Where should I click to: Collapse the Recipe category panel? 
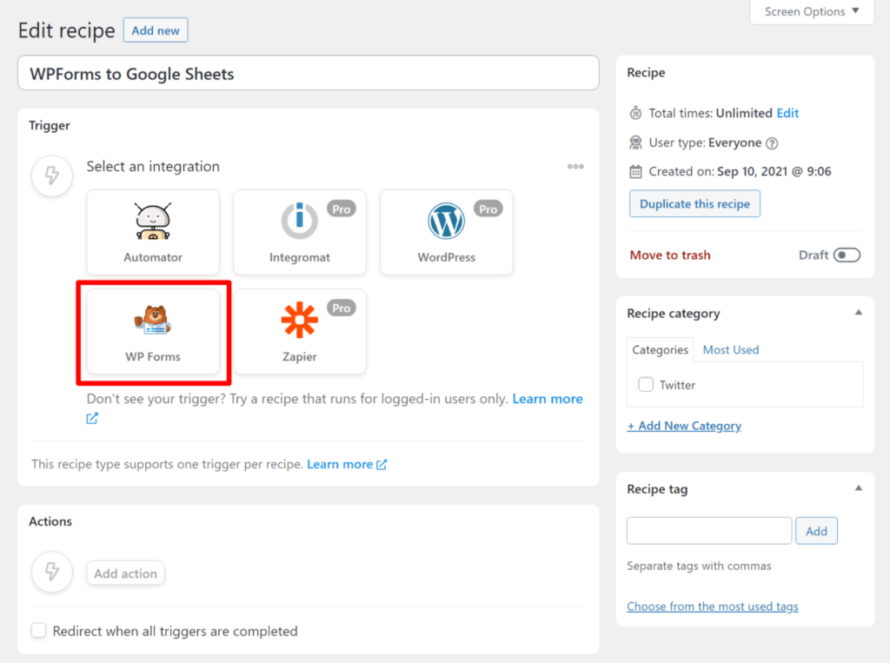point(859,313)
